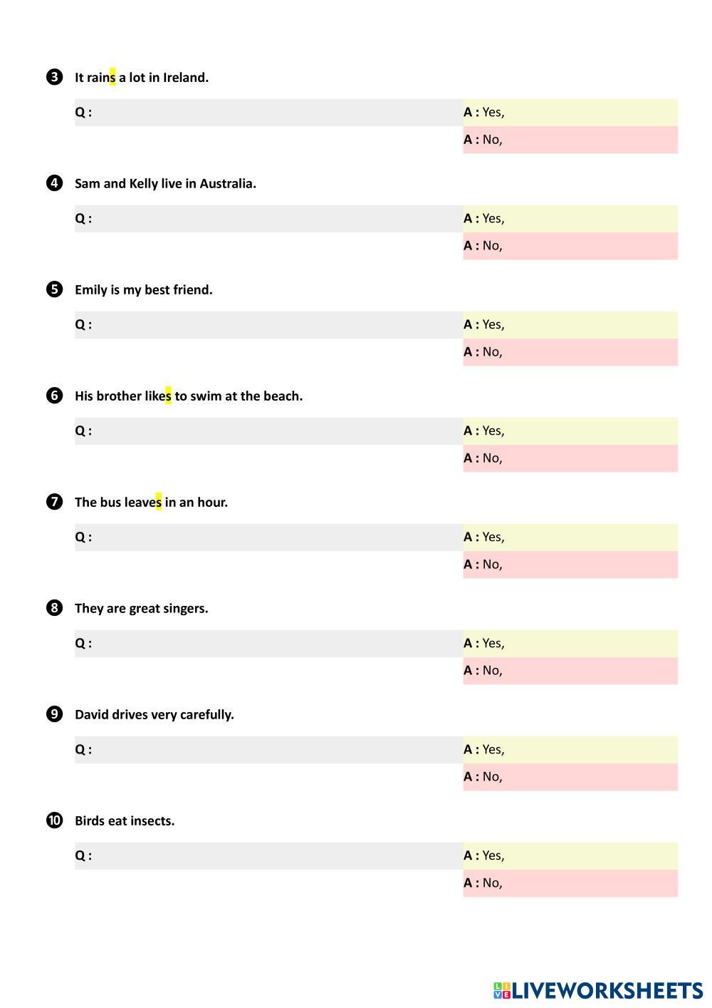Click the No answer field for singers sentence

point(590,671)
